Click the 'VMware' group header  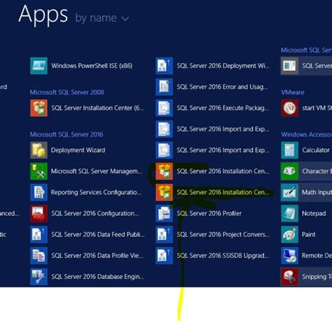(293, 93)
